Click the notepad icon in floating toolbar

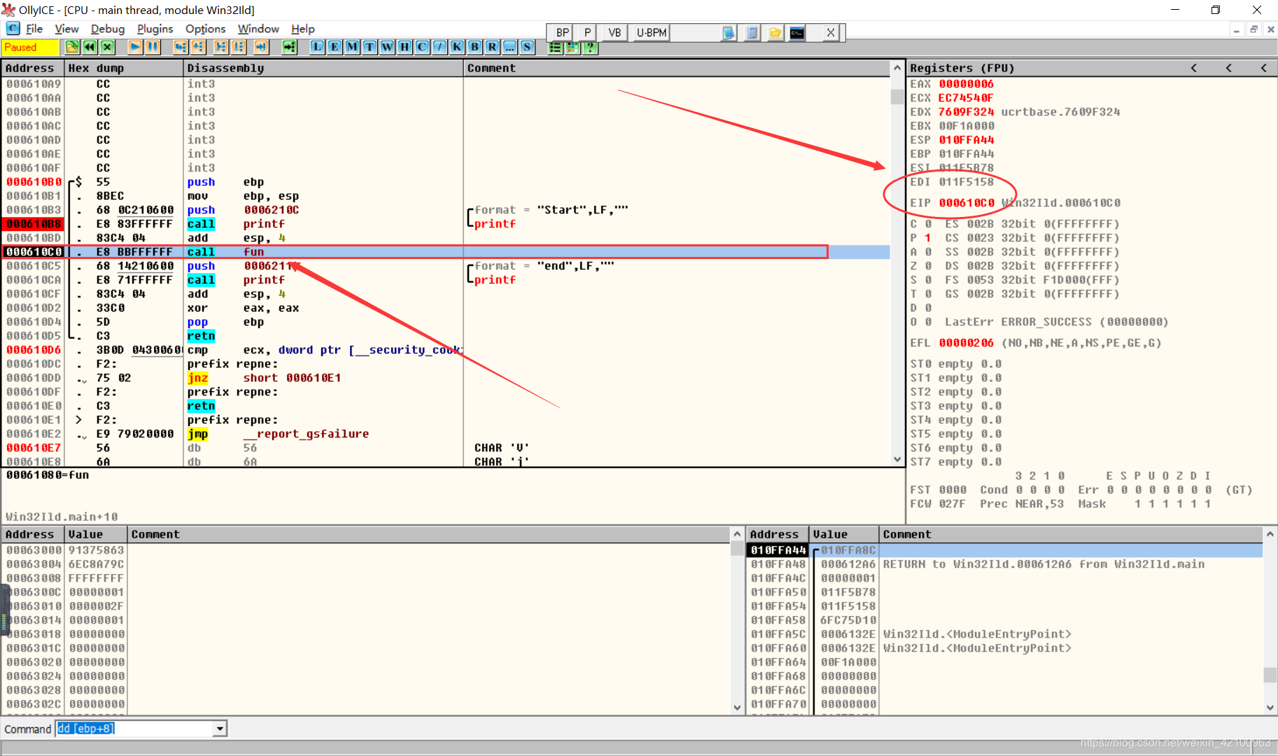click(729, 32)
